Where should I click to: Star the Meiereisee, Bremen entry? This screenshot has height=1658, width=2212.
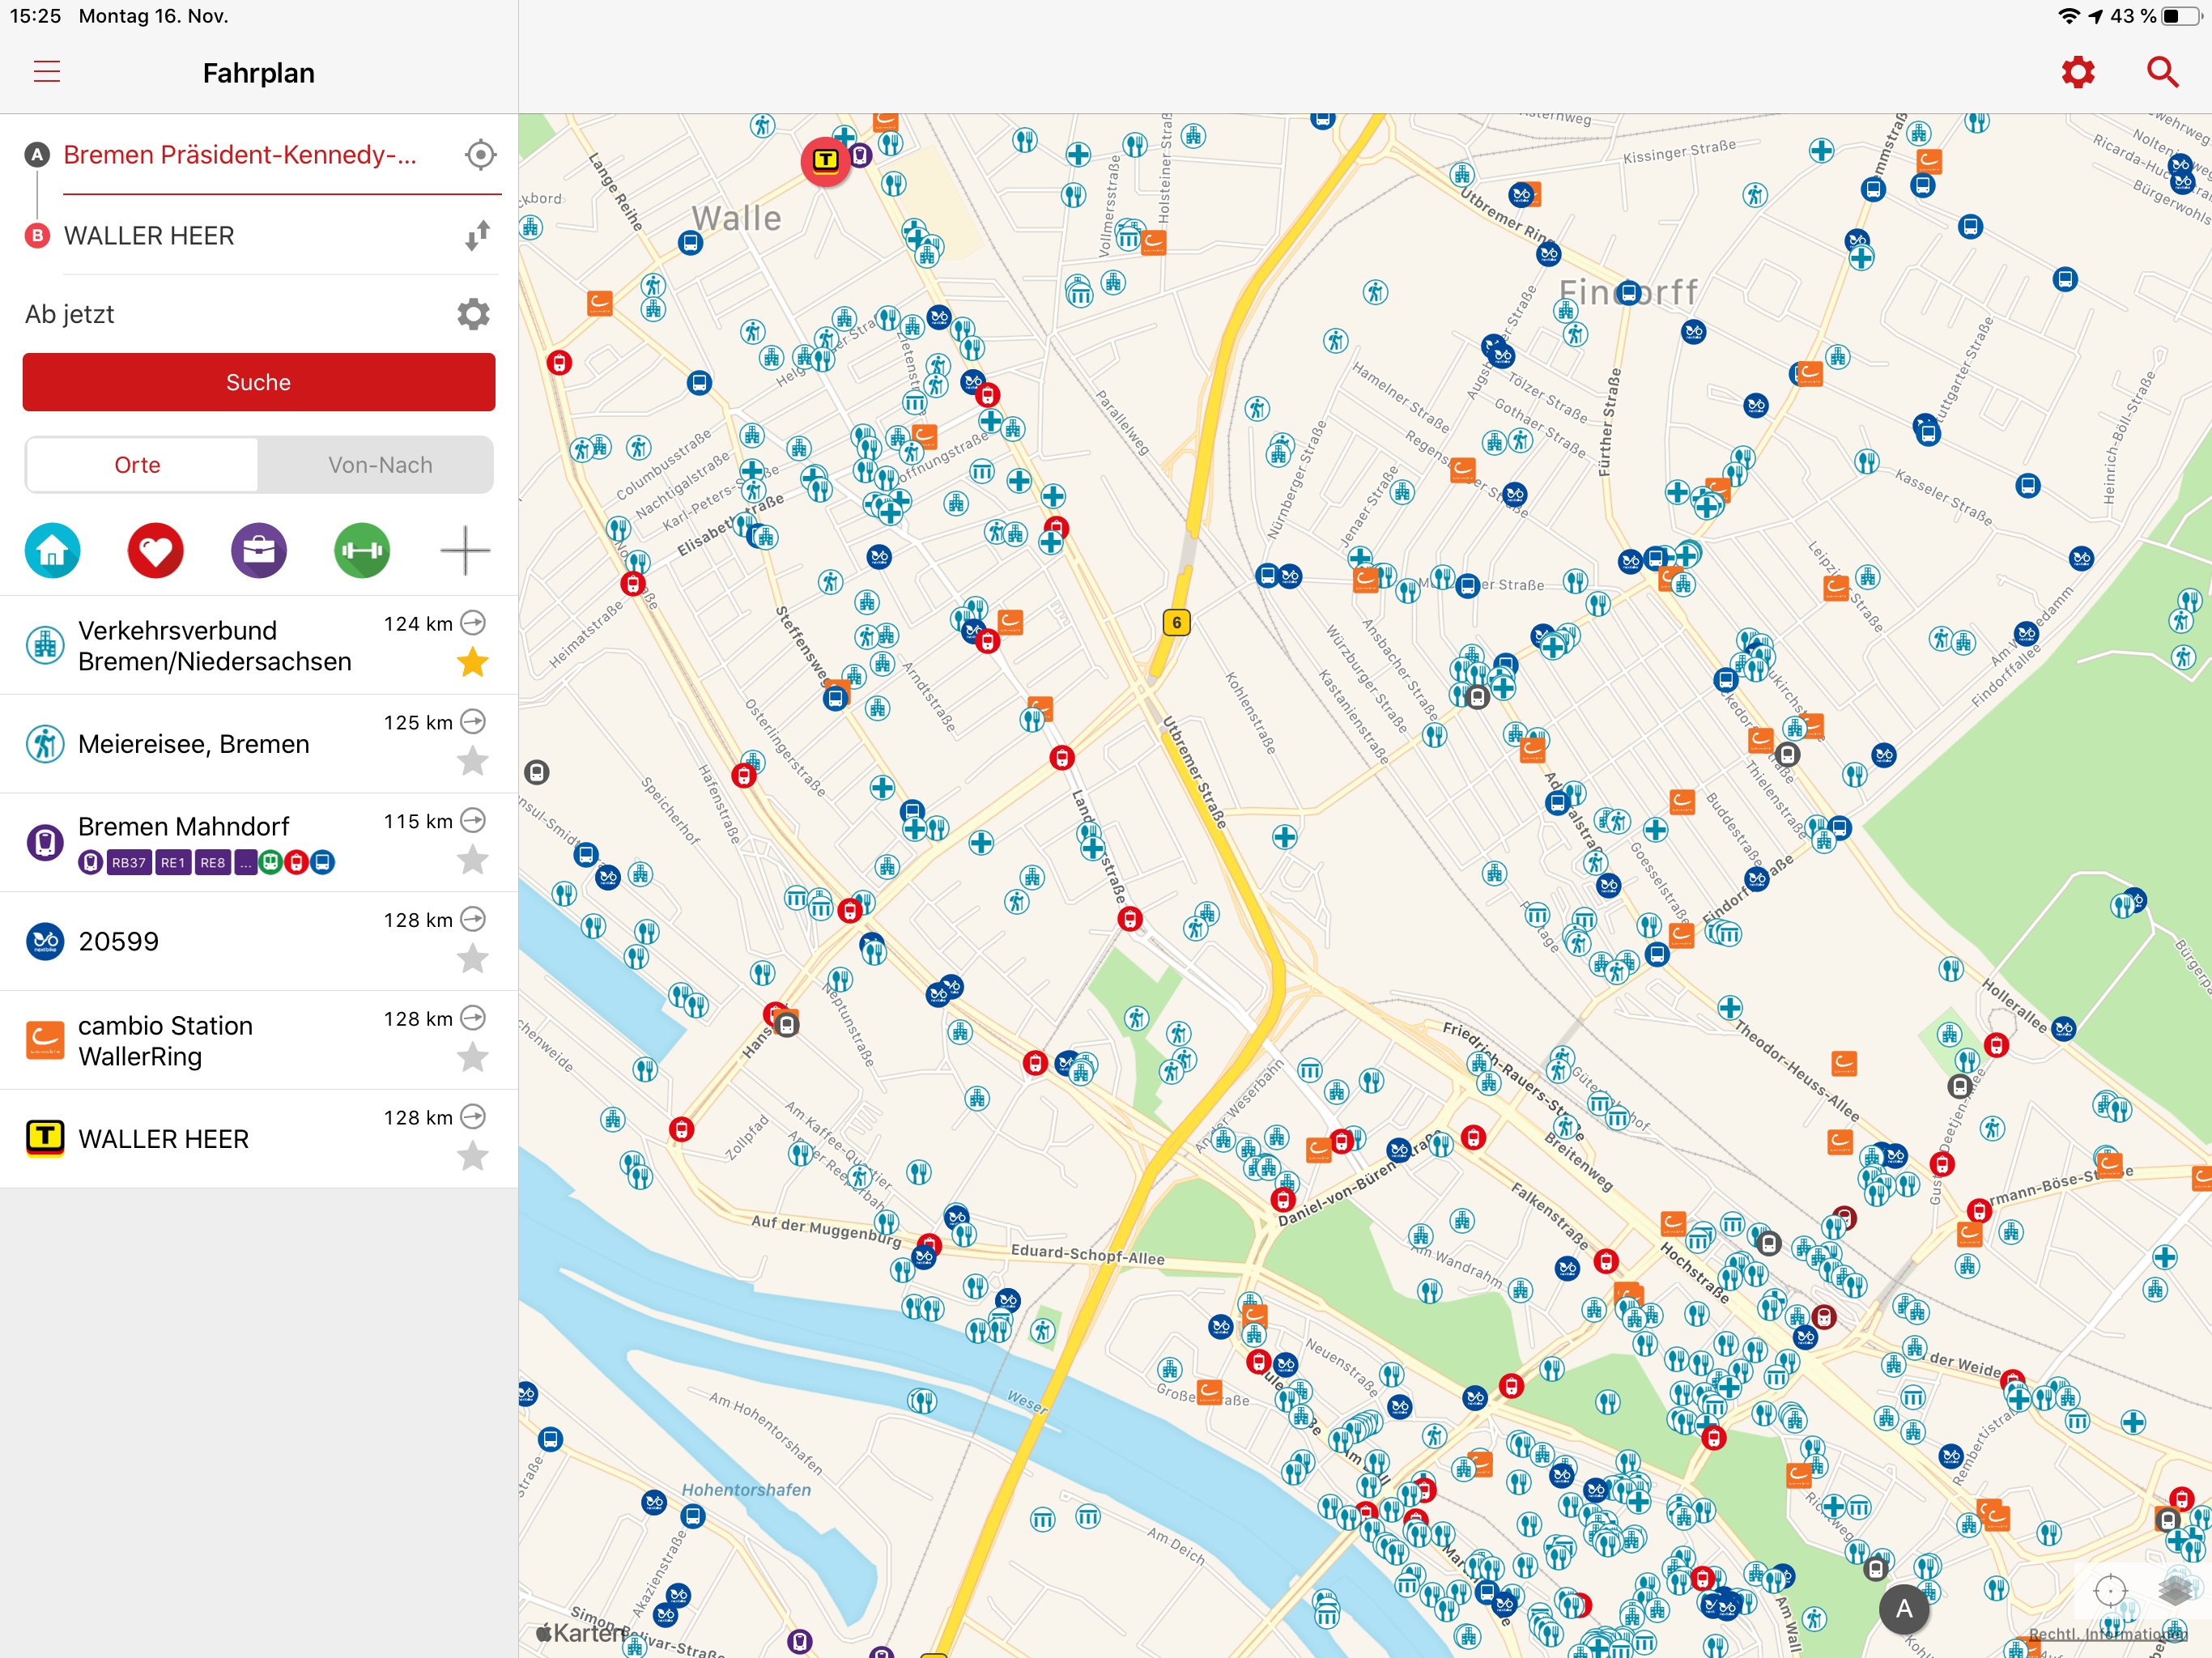point(472,761)
